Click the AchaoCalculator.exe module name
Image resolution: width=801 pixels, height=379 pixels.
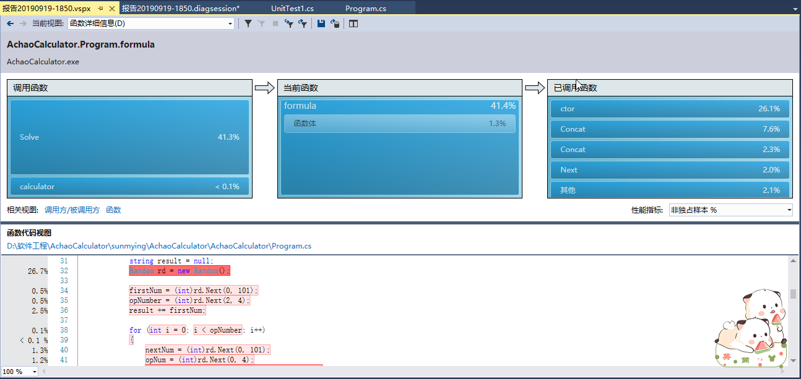[x=43, y=62]
